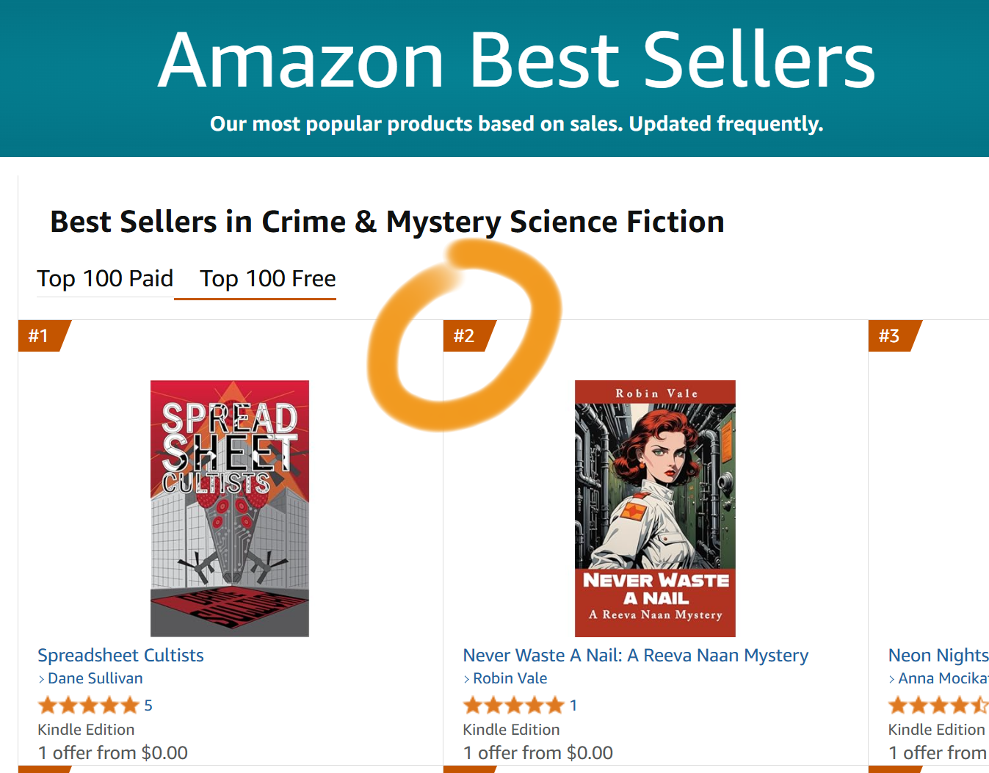This screenshot has height=773, width=989.
Task: Click the #1 rank badge
Action: (x=40, y=336)
